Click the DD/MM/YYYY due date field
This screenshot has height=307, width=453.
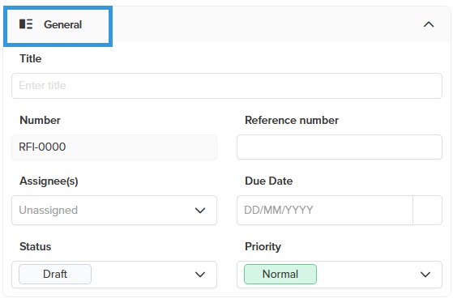[x=325, y=211]
